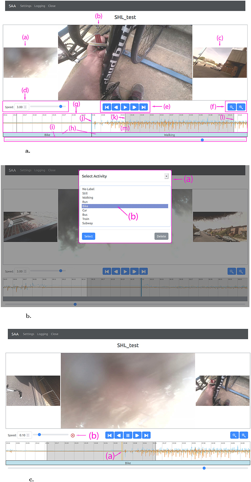This screenshot has height=482, width=251.
Task: Click the red circled-x icon beside speed slider
Action: click(73, 435)
